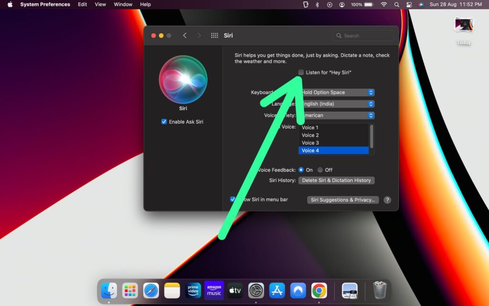Minimize the Siri preferences window

(x=161, y=35)
